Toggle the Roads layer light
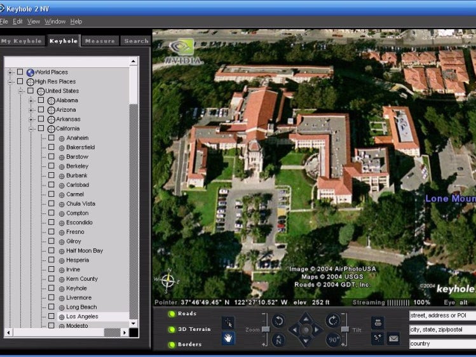The width and height of the screenshot is (476, 357). (x=172, y=314)
